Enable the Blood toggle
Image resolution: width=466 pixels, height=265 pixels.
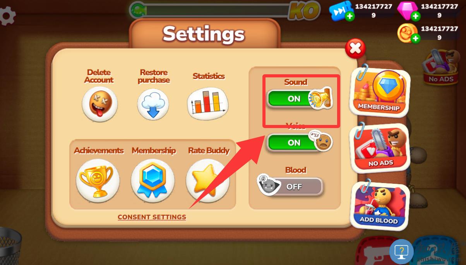[290, 186]
